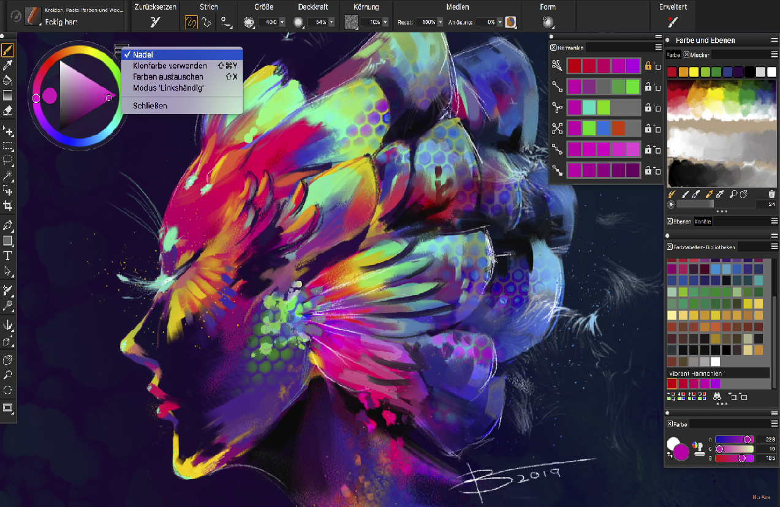Close the Harmonien panel with its X box
This screenshot has height=507, width=780.
point(553,47)
